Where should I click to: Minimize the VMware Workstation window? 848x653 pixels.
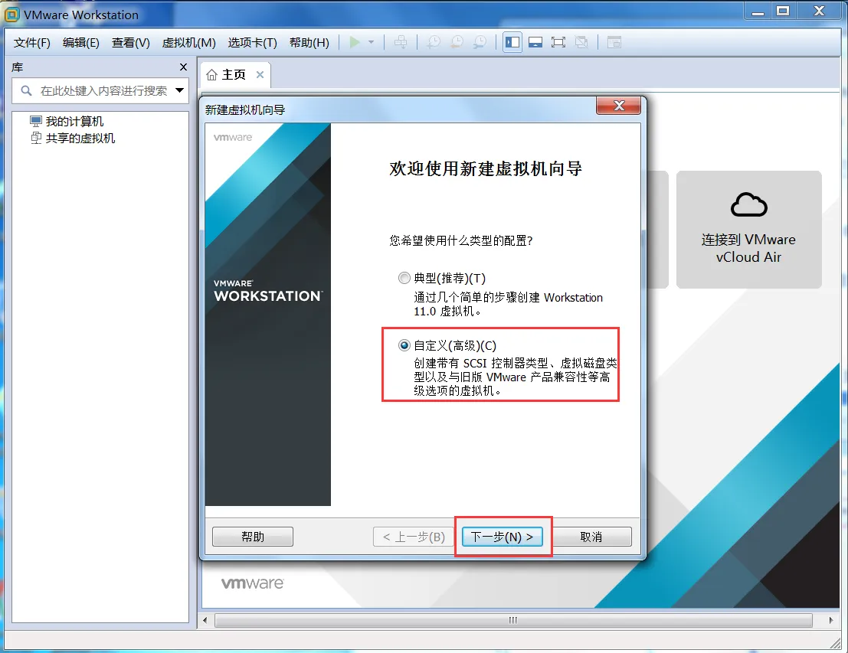coord(758,11)
